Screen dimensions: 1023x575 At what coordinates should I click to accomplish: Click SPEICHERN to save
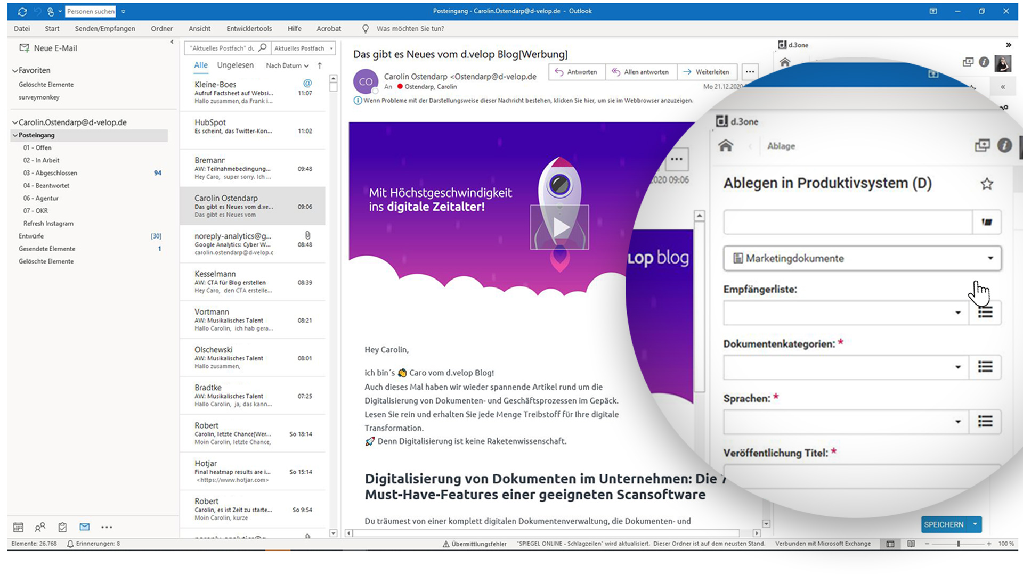[944, 524]
